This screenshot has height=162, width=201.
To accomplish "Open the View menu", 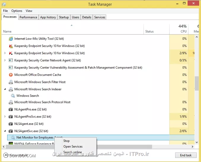I will coord(29,11).
